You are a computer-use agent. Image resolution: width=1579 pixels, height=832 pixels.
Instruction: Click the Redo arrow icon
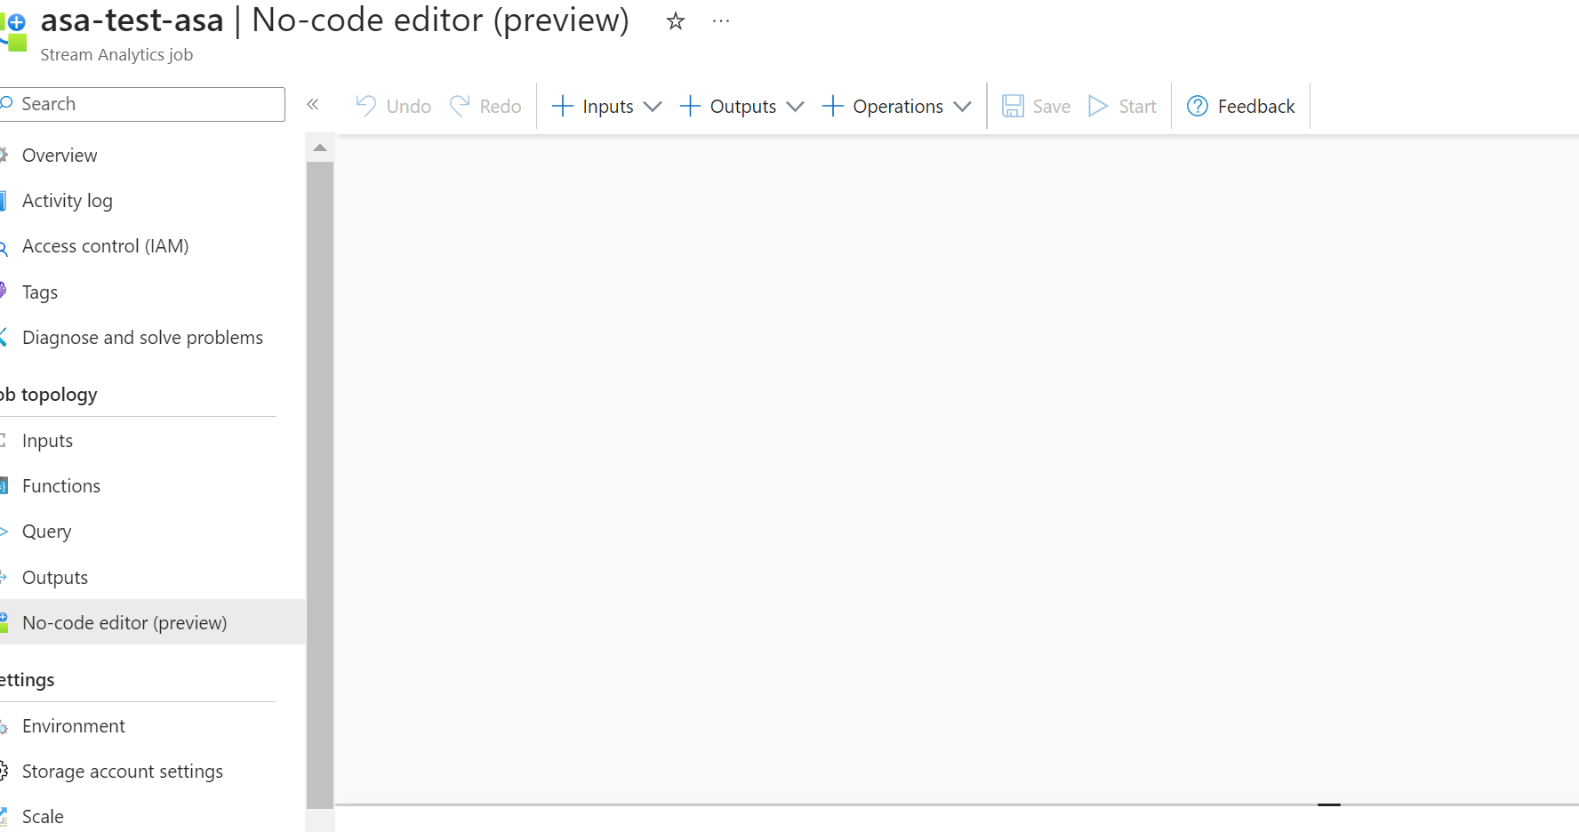[x=460, y=106]
